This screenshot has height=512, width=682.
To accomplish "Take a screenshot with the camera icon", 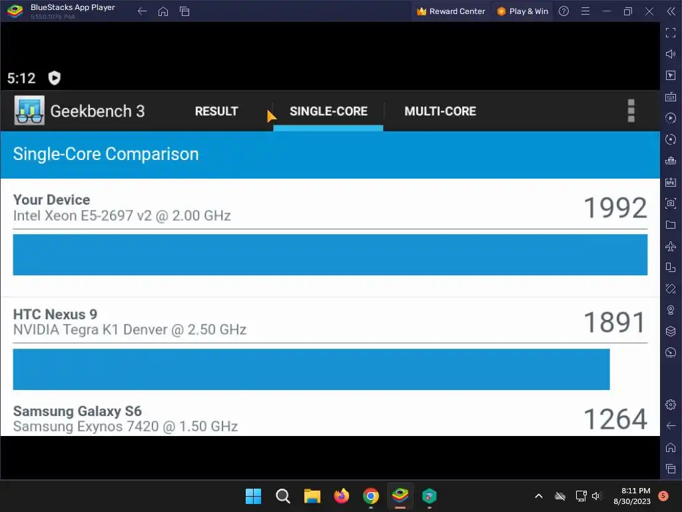I will (x=670, y=203).
